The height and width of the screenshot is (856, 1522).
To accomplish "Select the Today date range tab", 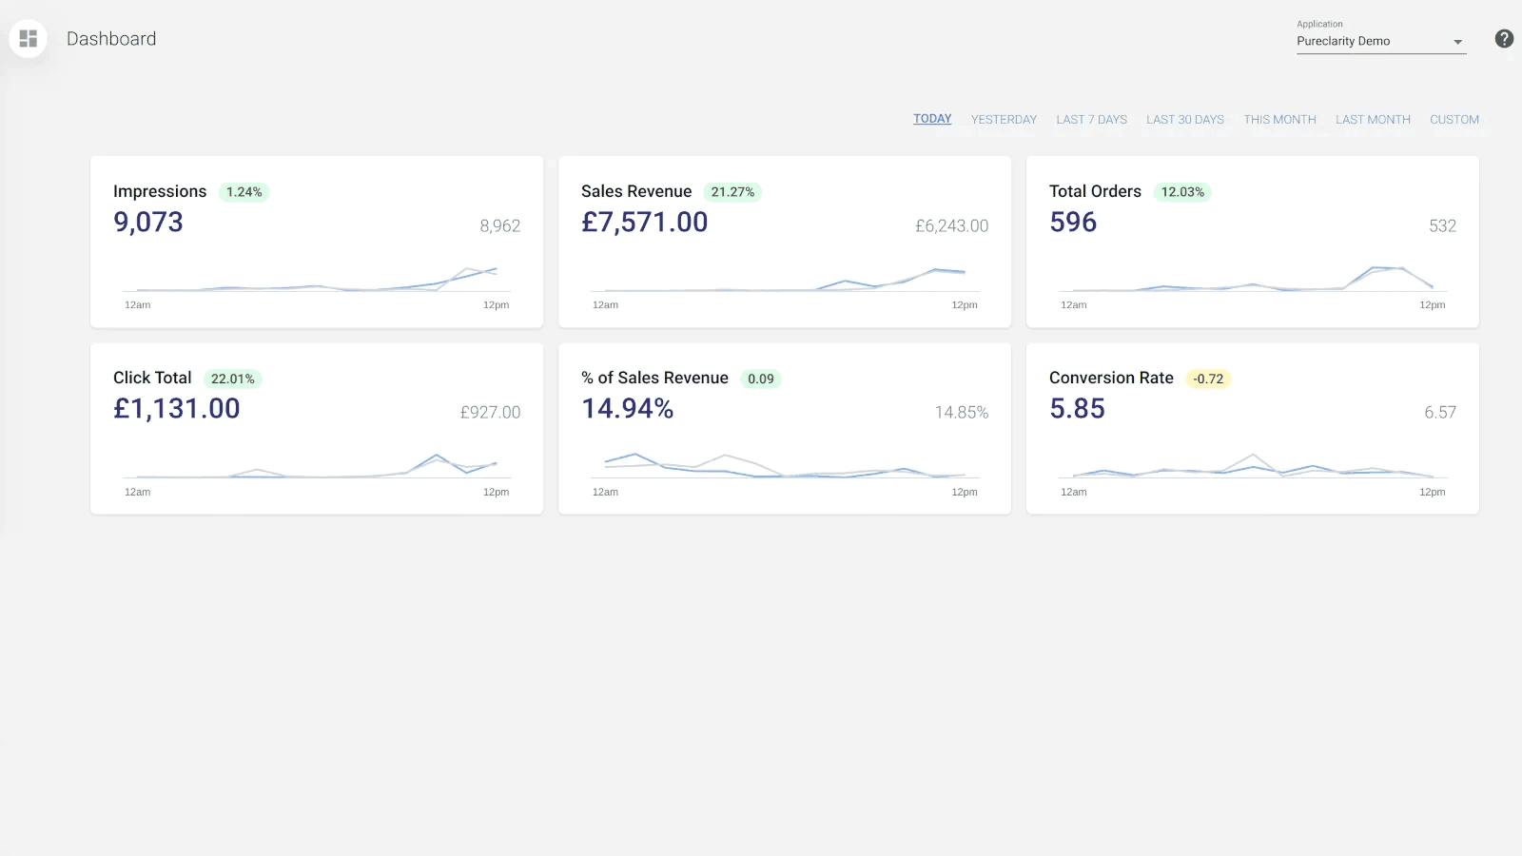I will tap(932, 119).
